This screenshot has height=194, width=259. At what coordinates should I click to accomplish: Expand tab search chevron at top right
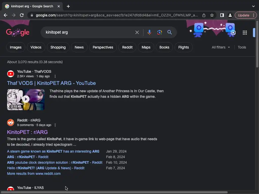click(253, 6)
